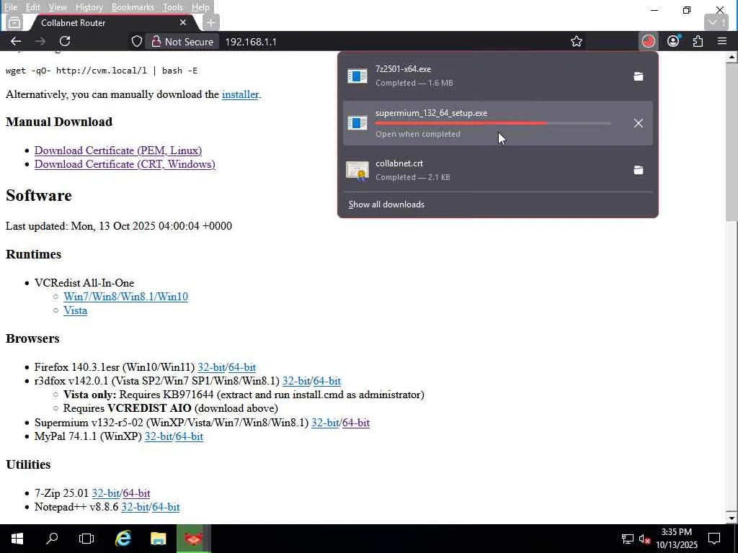Open the Windows Start menu
This screenshot has width=738, height=553.
[17, 539]
